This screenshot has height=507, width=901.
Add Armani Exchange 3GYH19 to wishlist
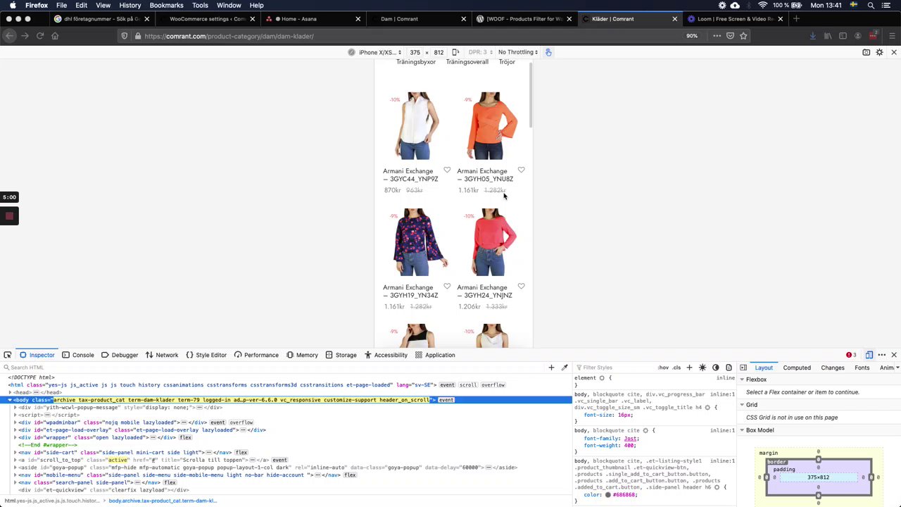click(447, 286)
